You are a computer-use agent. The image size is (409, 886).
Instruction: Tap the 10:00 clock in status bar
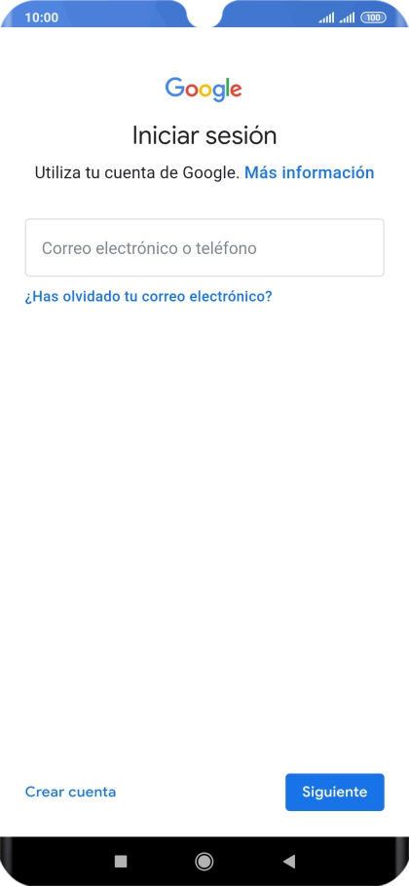pos(41,18)
